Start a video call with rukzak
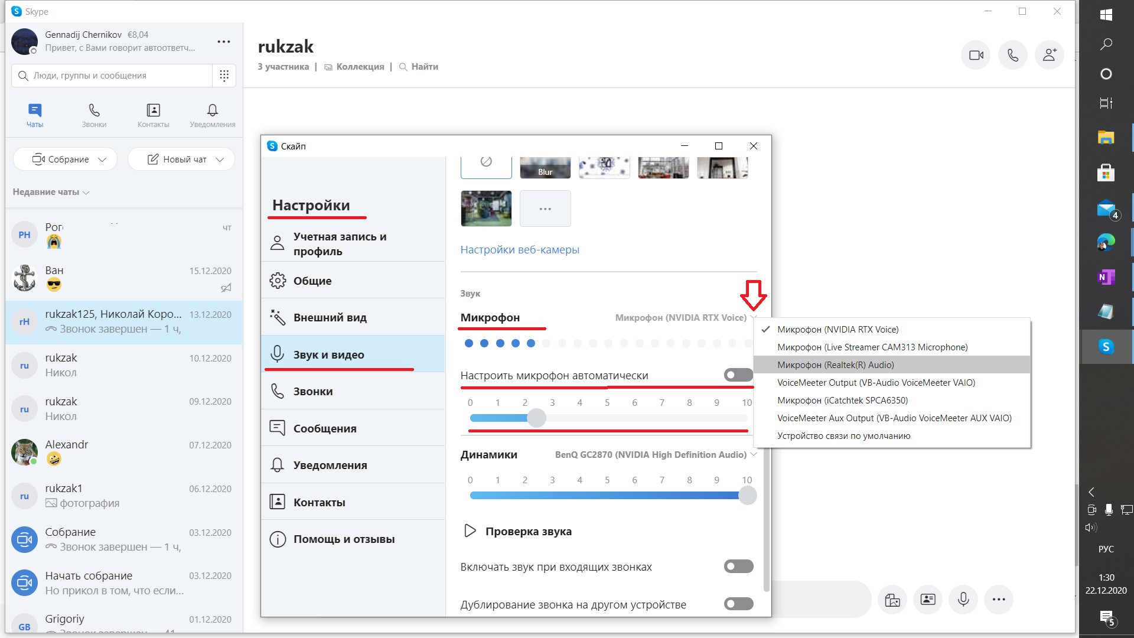Screen dimensions: 1134x638 (976, 55)
